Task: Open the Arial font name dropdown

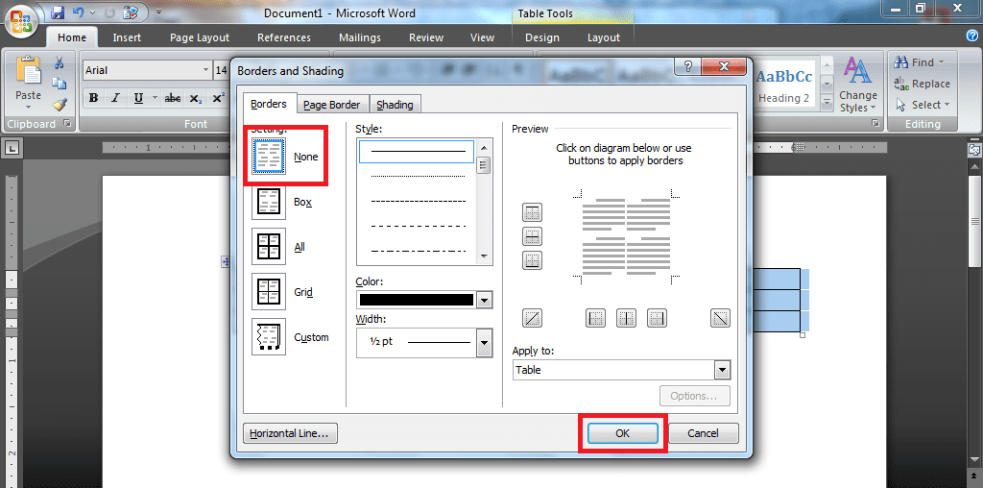Action: click(205, 70)
